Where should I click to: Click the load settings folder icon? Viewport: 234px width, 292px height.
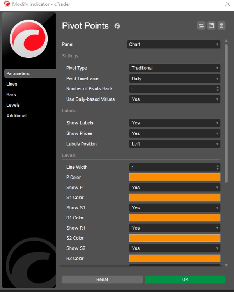(x=201, y=26)
